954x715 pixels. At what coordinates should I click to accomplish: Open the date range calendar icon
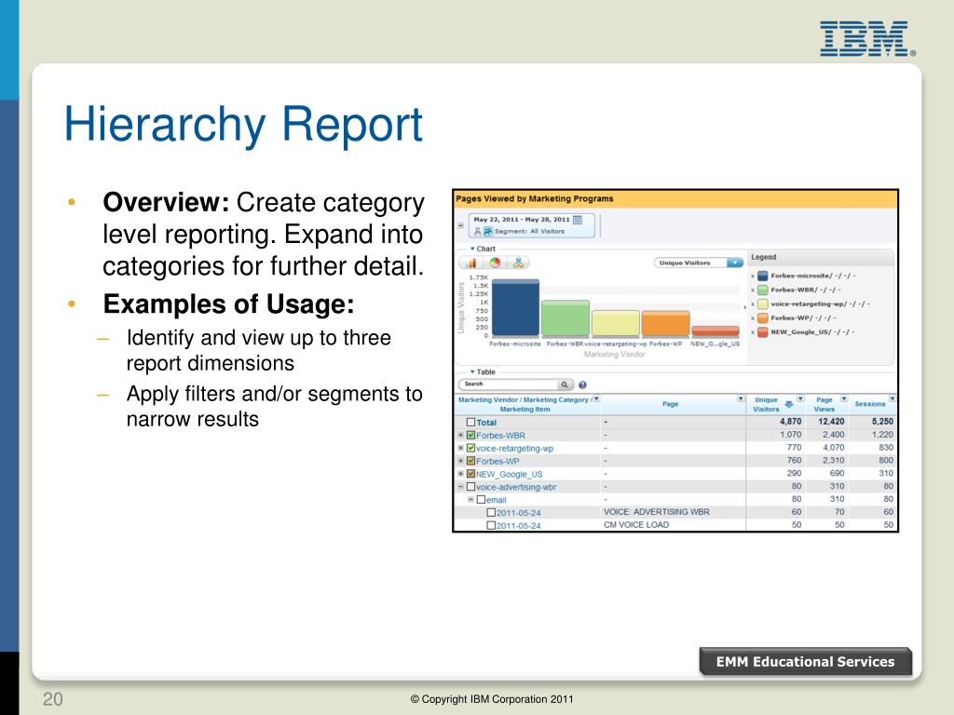pyautogui.click(x=578, y=220)
